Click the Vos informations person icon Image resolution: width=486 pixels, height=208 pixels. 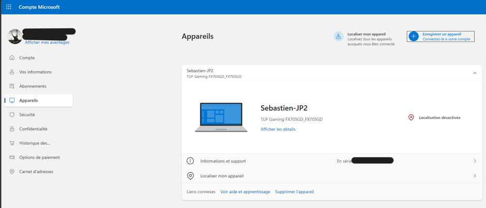[x=12, y=72]
